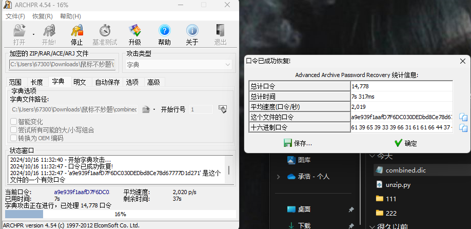
Task: Open the 自动保存 tab
Action: 107,82
